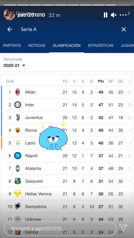
Task: Select the Estadísticas tab
Action: 100,45
